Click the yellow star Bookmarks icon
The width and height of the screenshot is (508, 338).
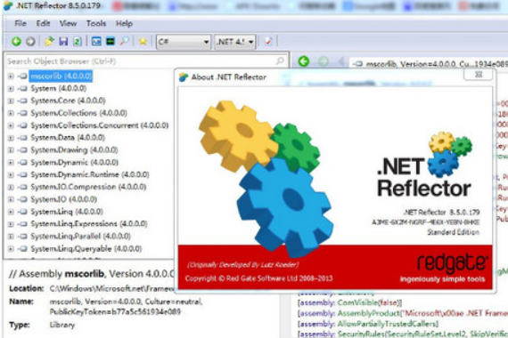click(143, 42)
